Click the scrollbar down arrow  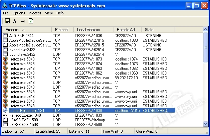[205, 124]
